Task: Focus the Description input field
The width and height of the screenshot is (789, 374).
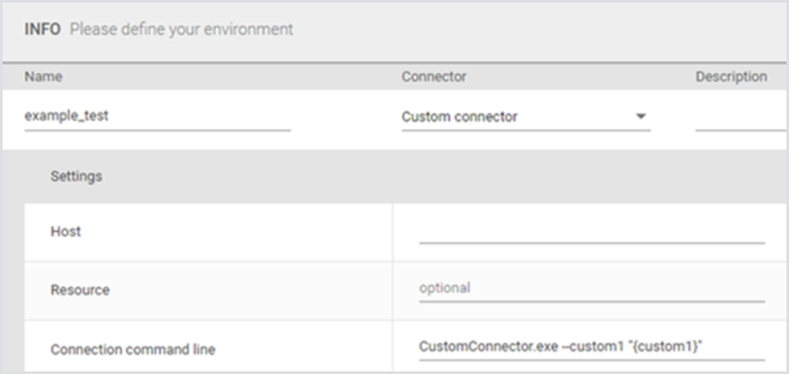Action: 739,117
